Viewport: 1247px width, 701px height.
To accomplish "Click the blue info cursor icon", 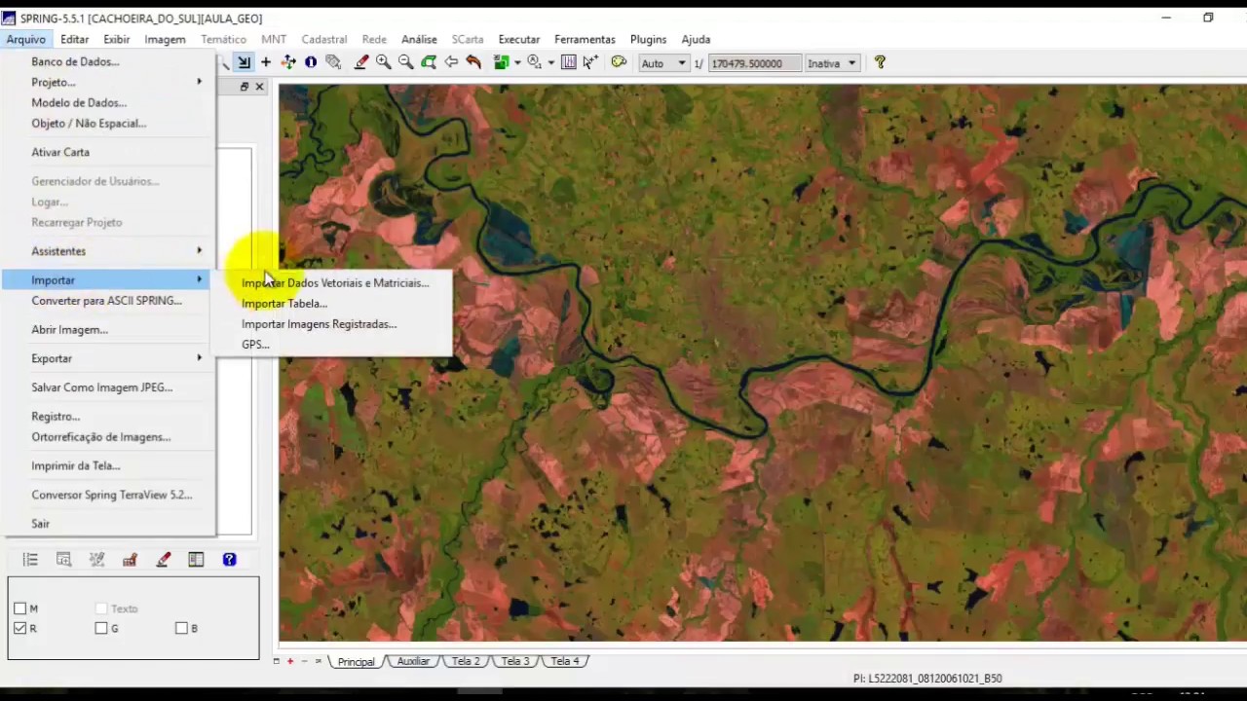I will tap(311, 62).
